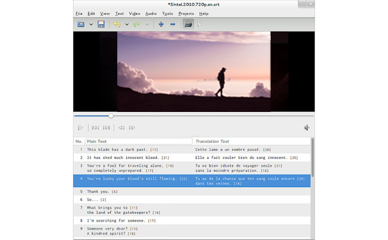Select row "It has shed much innocent blood."
The width and height of the screenshot is (388, 240).
(192, 157)
